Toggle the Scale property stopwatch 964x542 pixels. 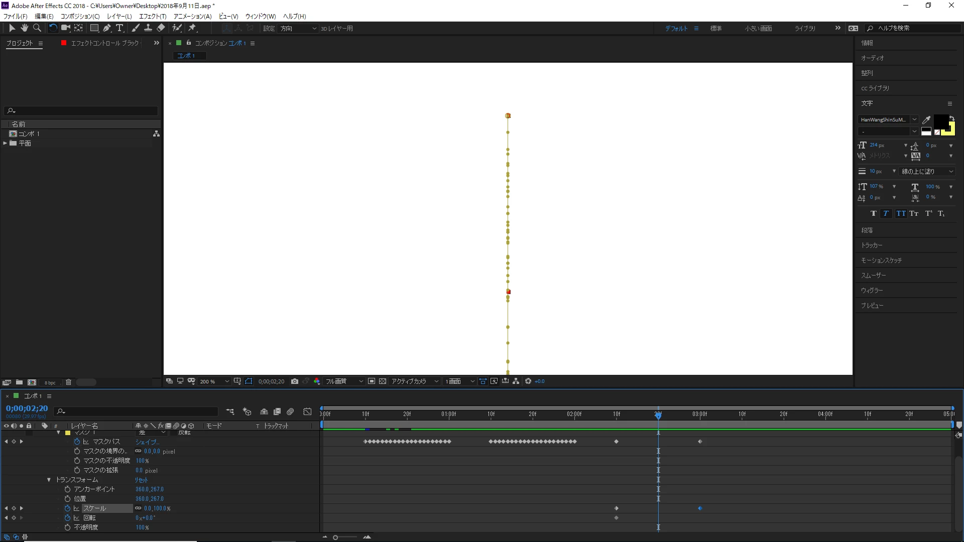click(67, 508)
